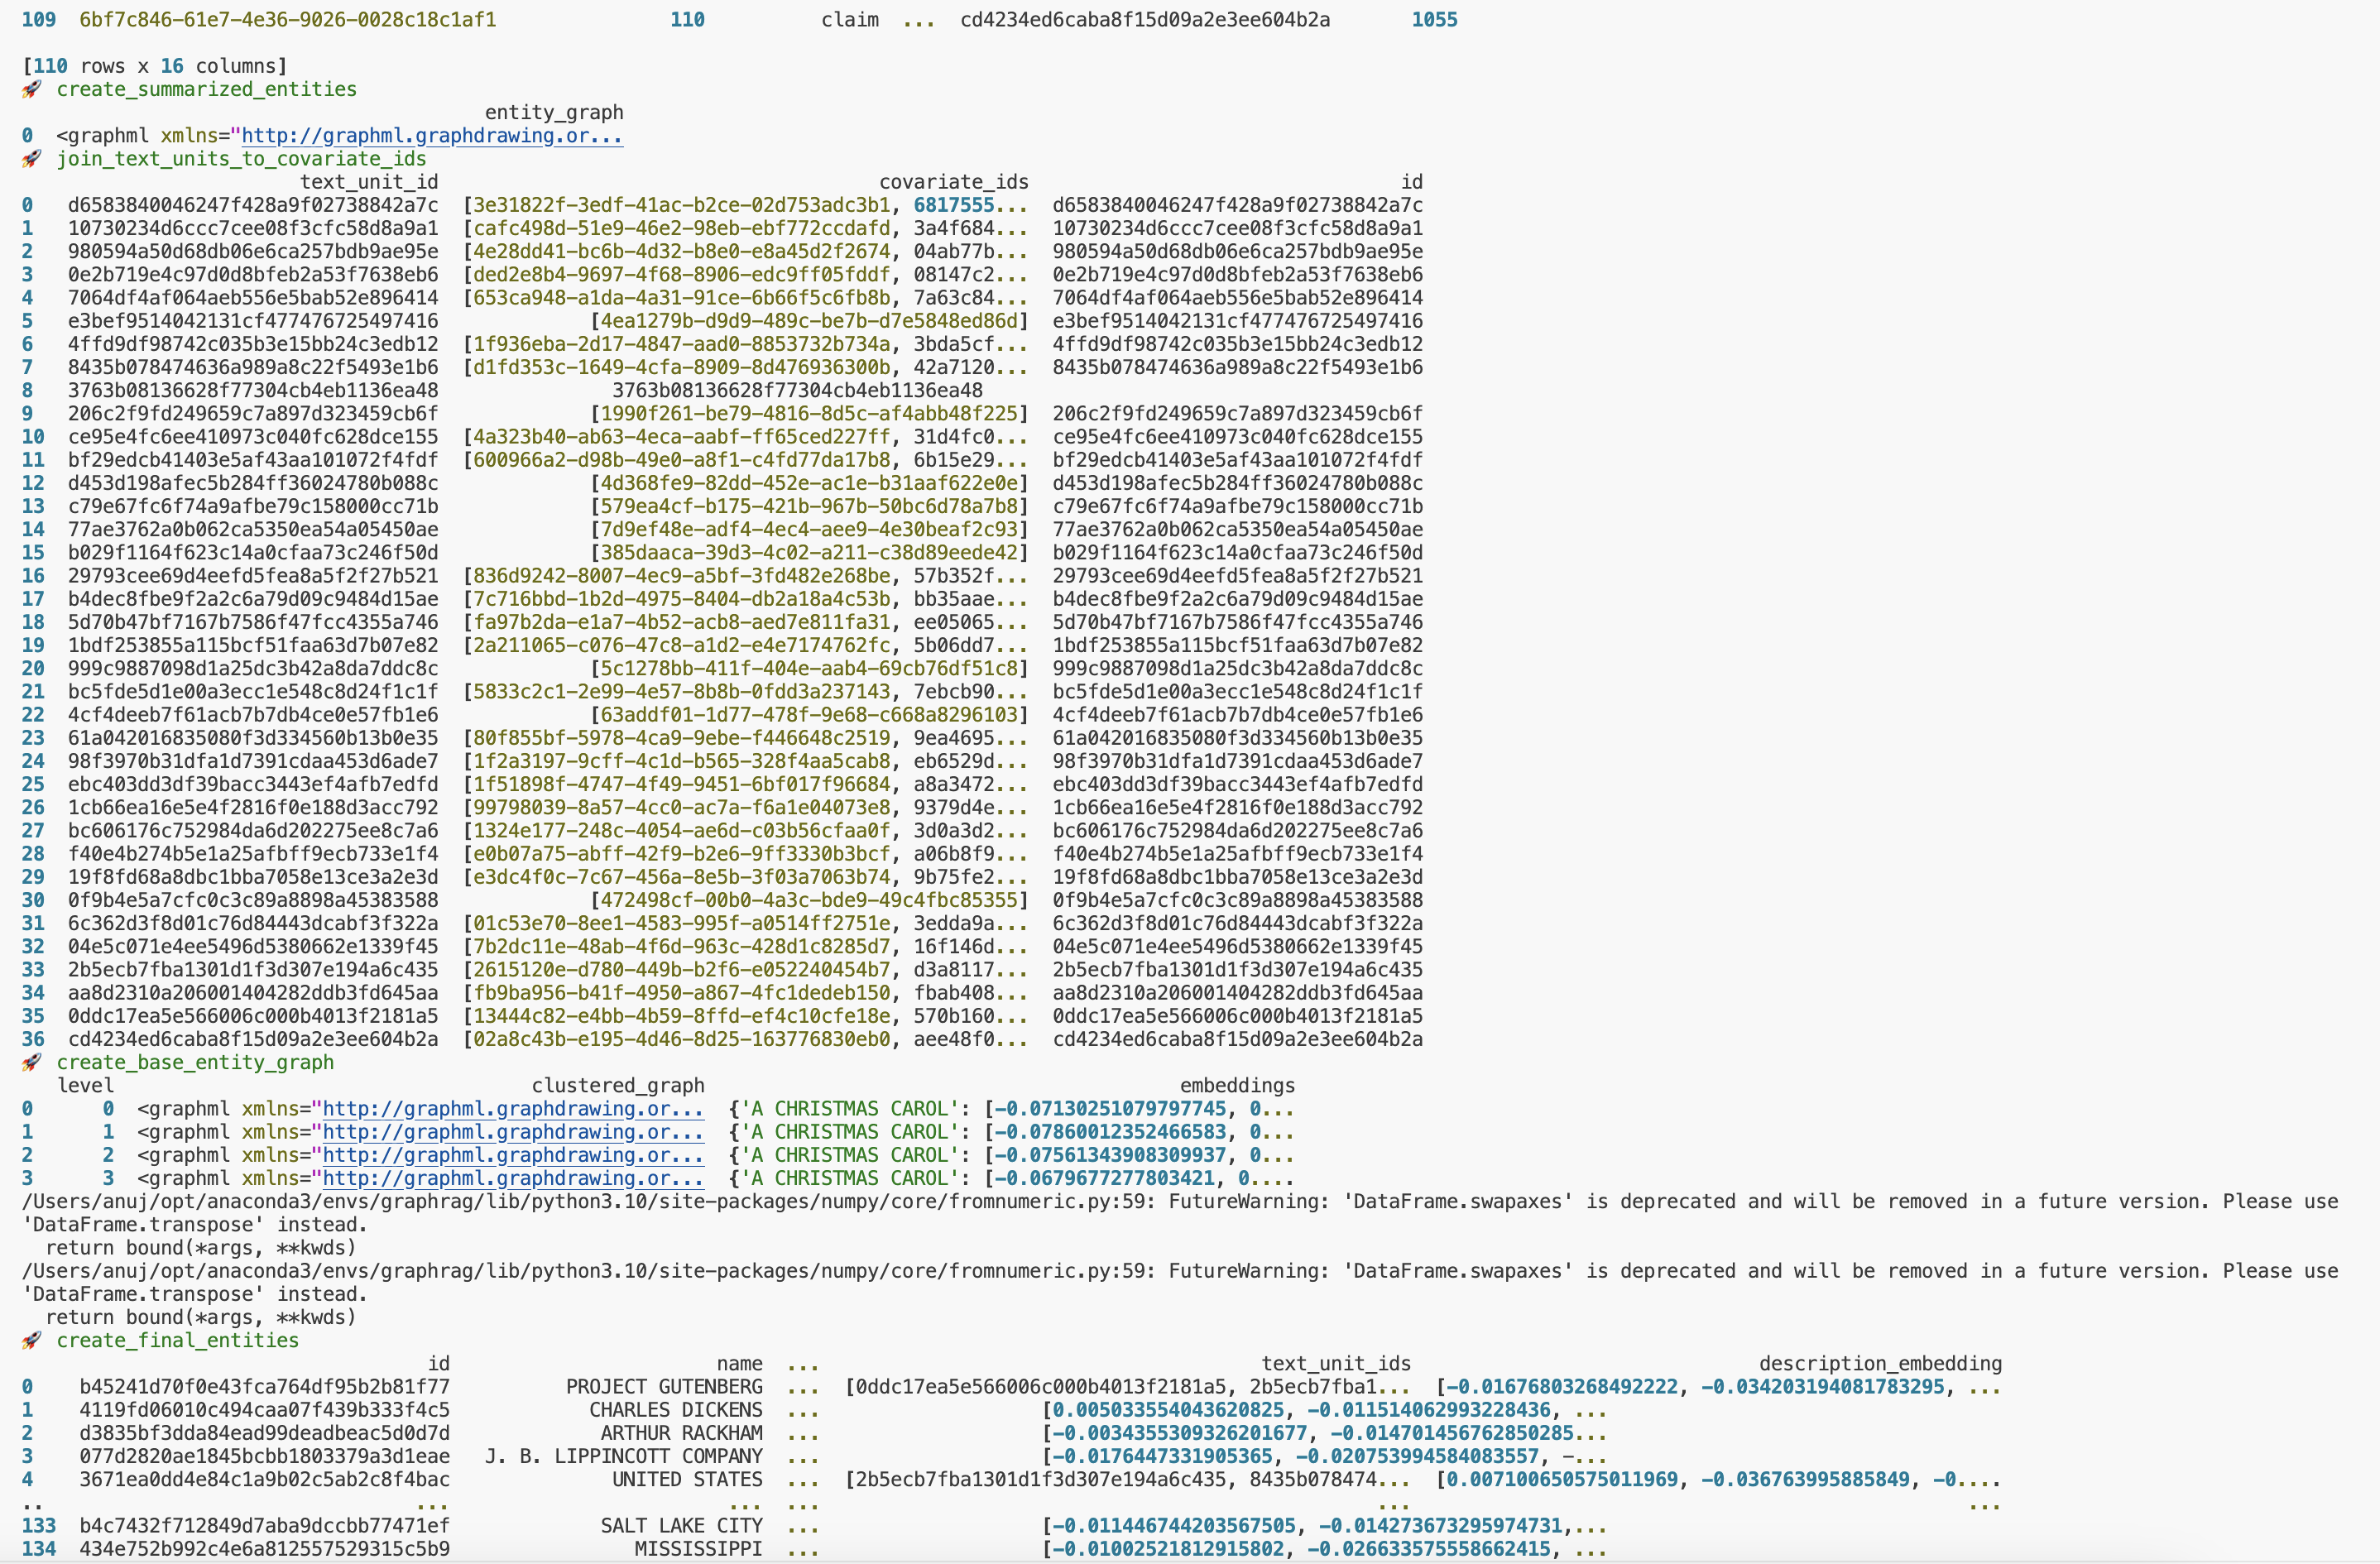Screen dimensions: 2380x1564
Task: Click the rocket icon beside join_text_units_to_covariate_ids
Action: click(x=32, y=159)
